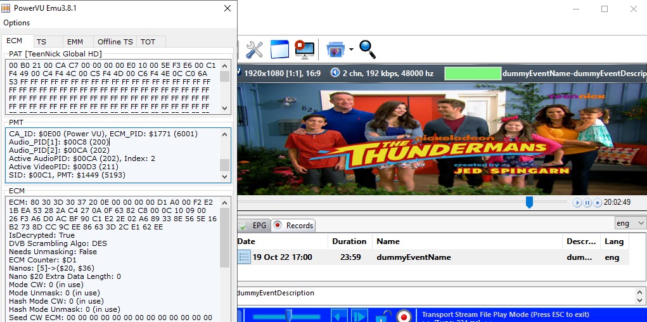Switch to the EPG tab
This screenshot has height=322, width=647.
[253, 226]
